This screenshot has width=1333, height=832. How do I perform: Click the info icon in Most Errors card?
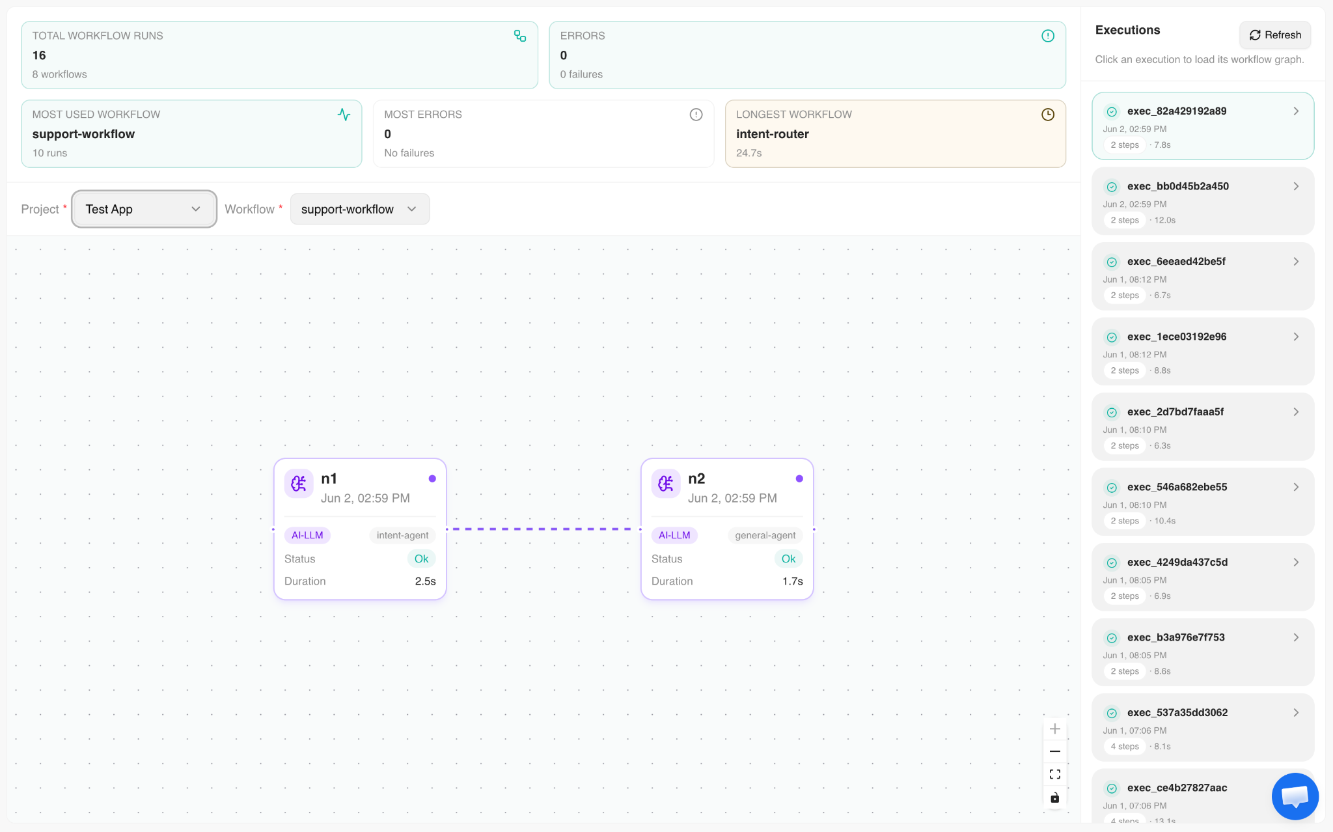(x=696, y=115)
